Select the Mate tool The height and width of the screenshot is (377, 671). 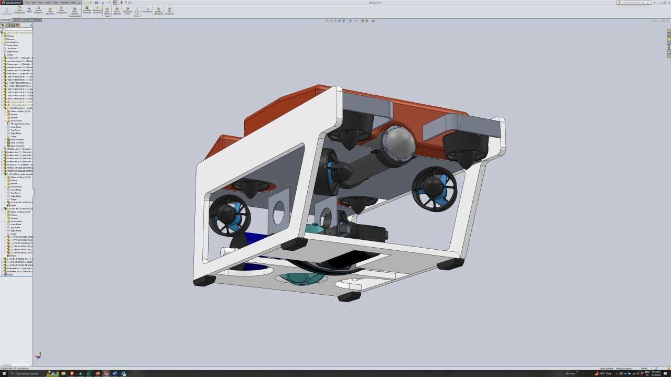click(x=29, y=9)
